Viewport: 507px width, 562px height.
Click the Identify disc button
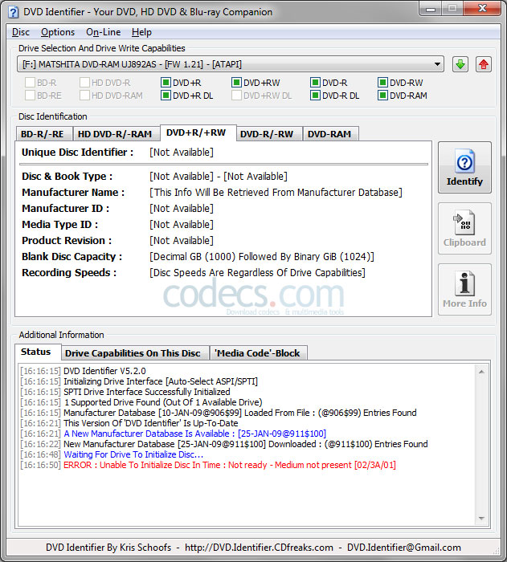click(x=464, y=167)
